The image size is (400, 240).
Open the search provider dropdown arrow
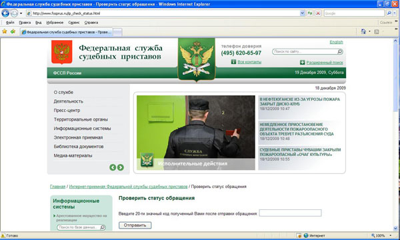pos(395,13)
